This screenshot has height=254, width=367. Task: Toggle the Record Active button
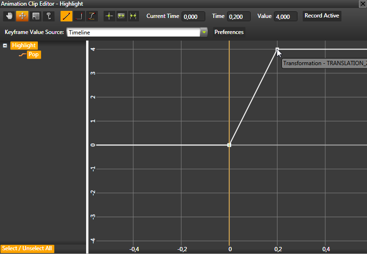[322, 16]
